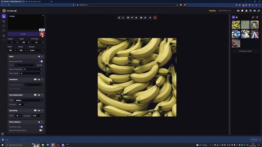Open the model selection dropdown in header
262x147 pixels.
[226, 11]
